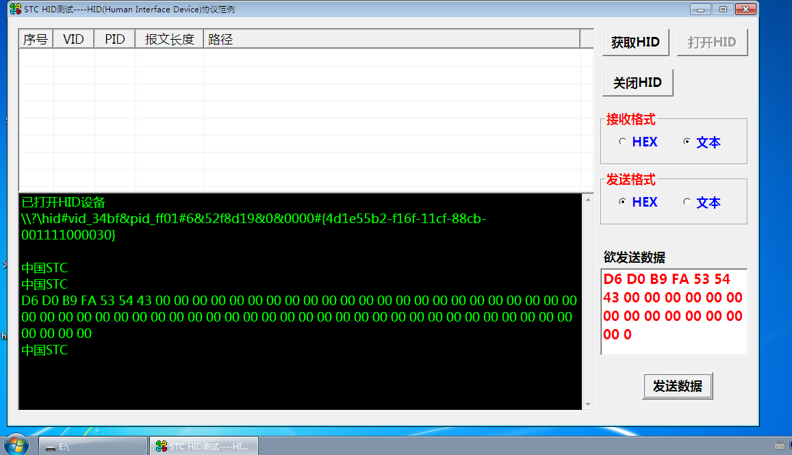The width and height of the screenshot is (792, 455).
Task: Click the STC HID title bar app icon
Action: 16,9
